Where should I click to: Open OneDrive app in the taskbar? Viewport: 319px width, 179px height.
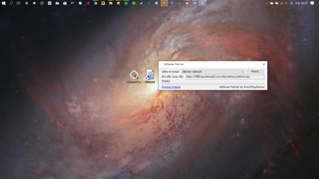(179, 3)
